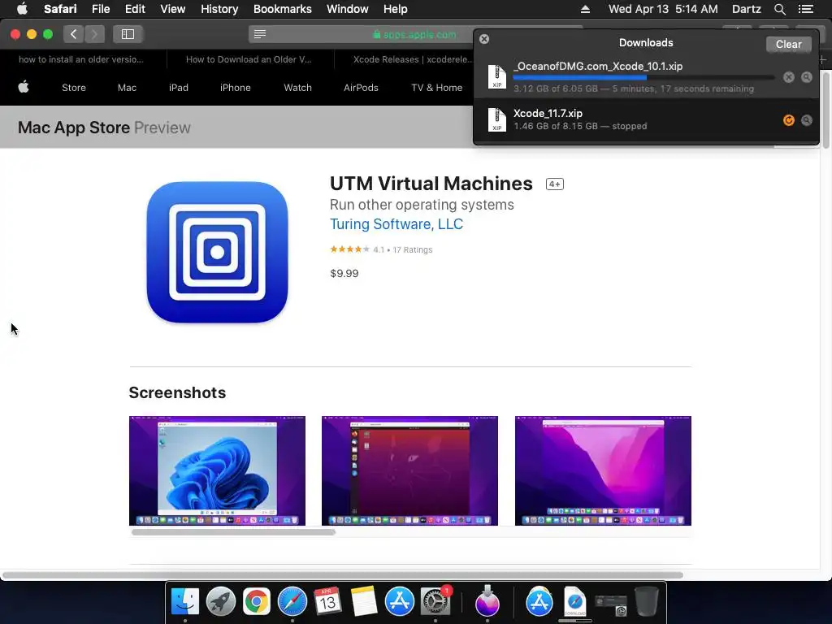Viewport: 832px width, 624px height.
Task: Click the Apple logo in site navigation
Action: 24,87
